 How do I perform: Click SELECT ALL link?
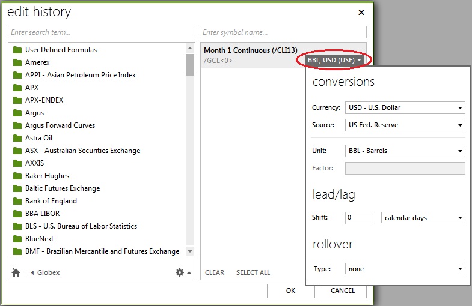tap(253, 272)
